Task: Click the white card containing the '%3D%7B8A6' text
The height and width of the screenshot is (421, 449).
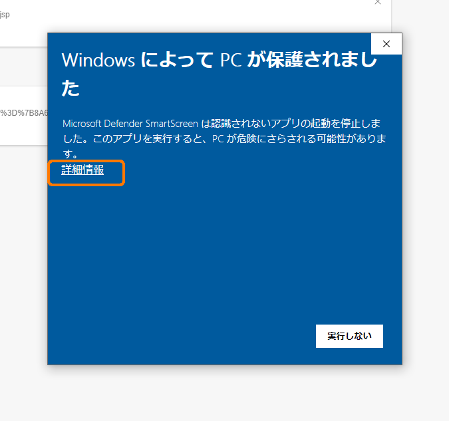Action: coord(24,116)
